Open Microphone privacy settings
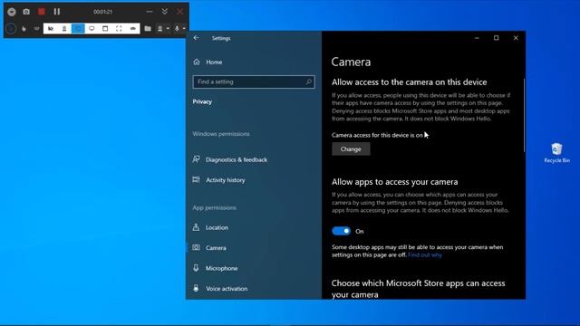Image resolution: width=580 pixels, height=326 pixels. 216,268
